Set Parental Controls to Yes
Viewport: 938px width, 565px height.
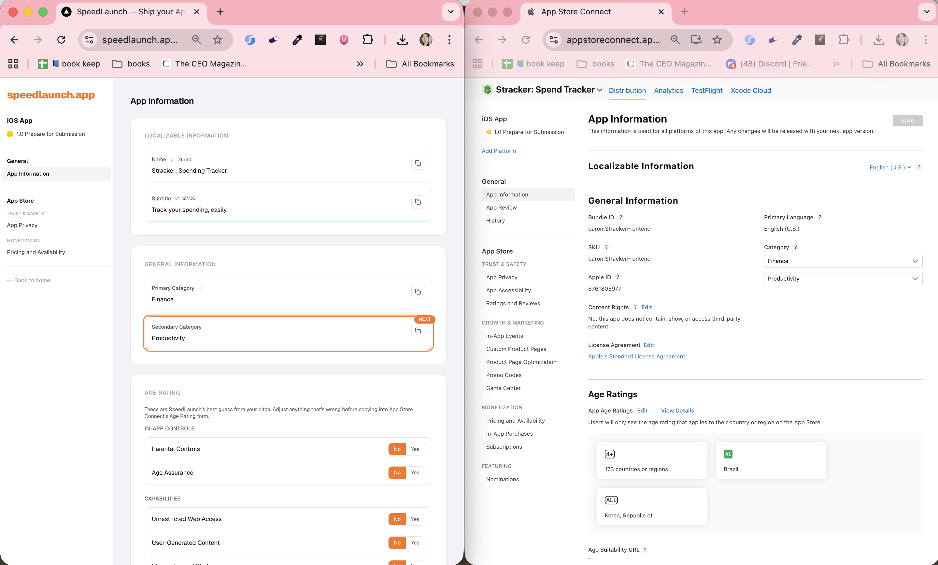tap(415, 449)
